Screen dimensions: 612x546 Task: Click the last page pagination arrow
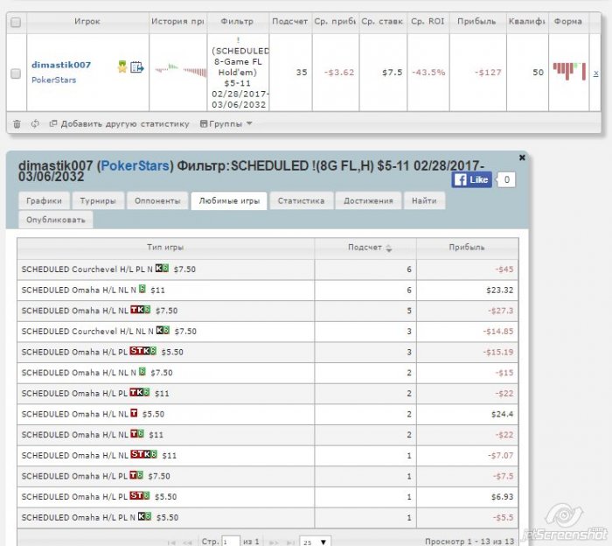coord(290,542)
